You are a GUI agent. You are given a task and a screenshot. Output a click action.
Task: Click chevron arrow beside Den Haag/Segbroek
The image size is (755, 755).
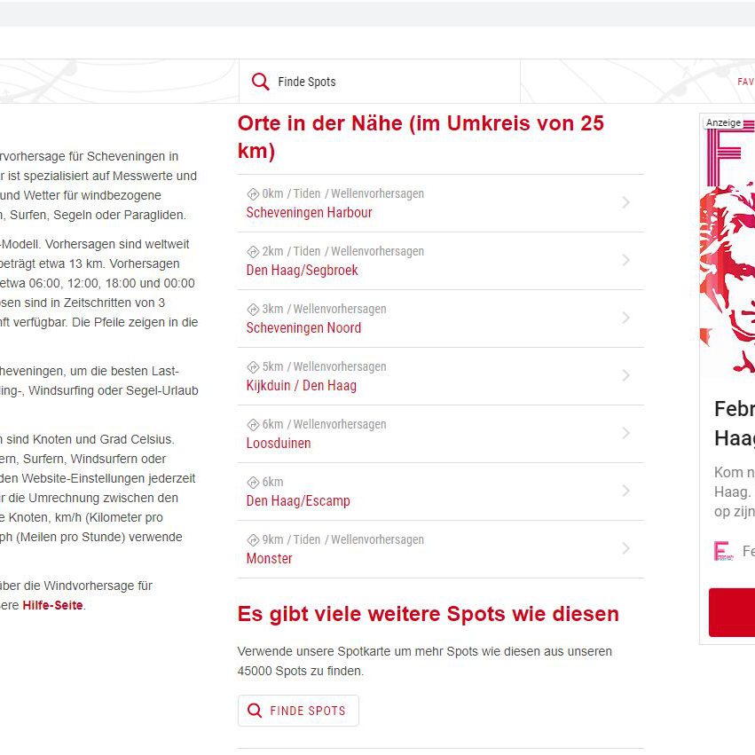(x=625, y=261)
